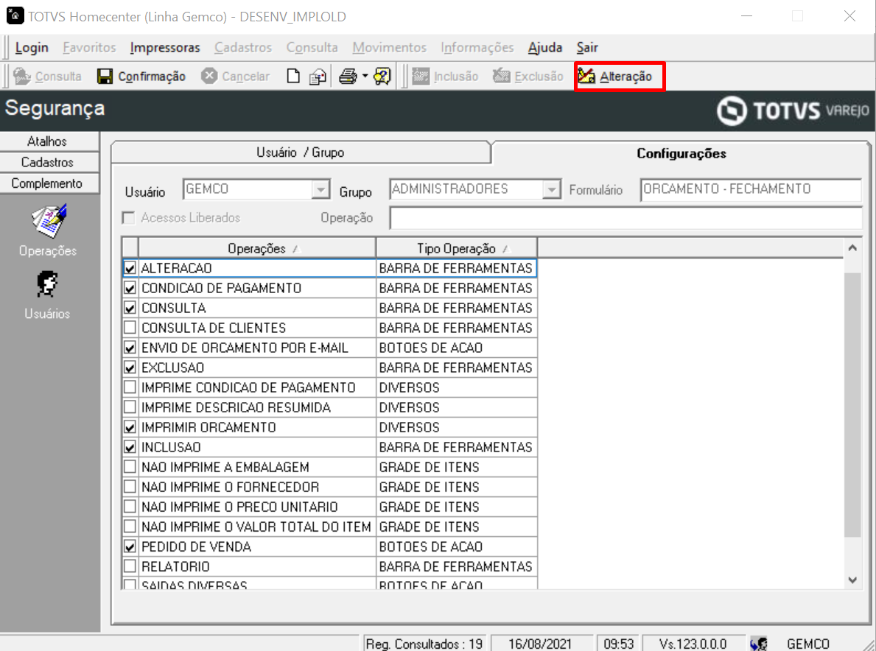
Task: Open the printer options dropdown arrow
Action: [365, 76]
